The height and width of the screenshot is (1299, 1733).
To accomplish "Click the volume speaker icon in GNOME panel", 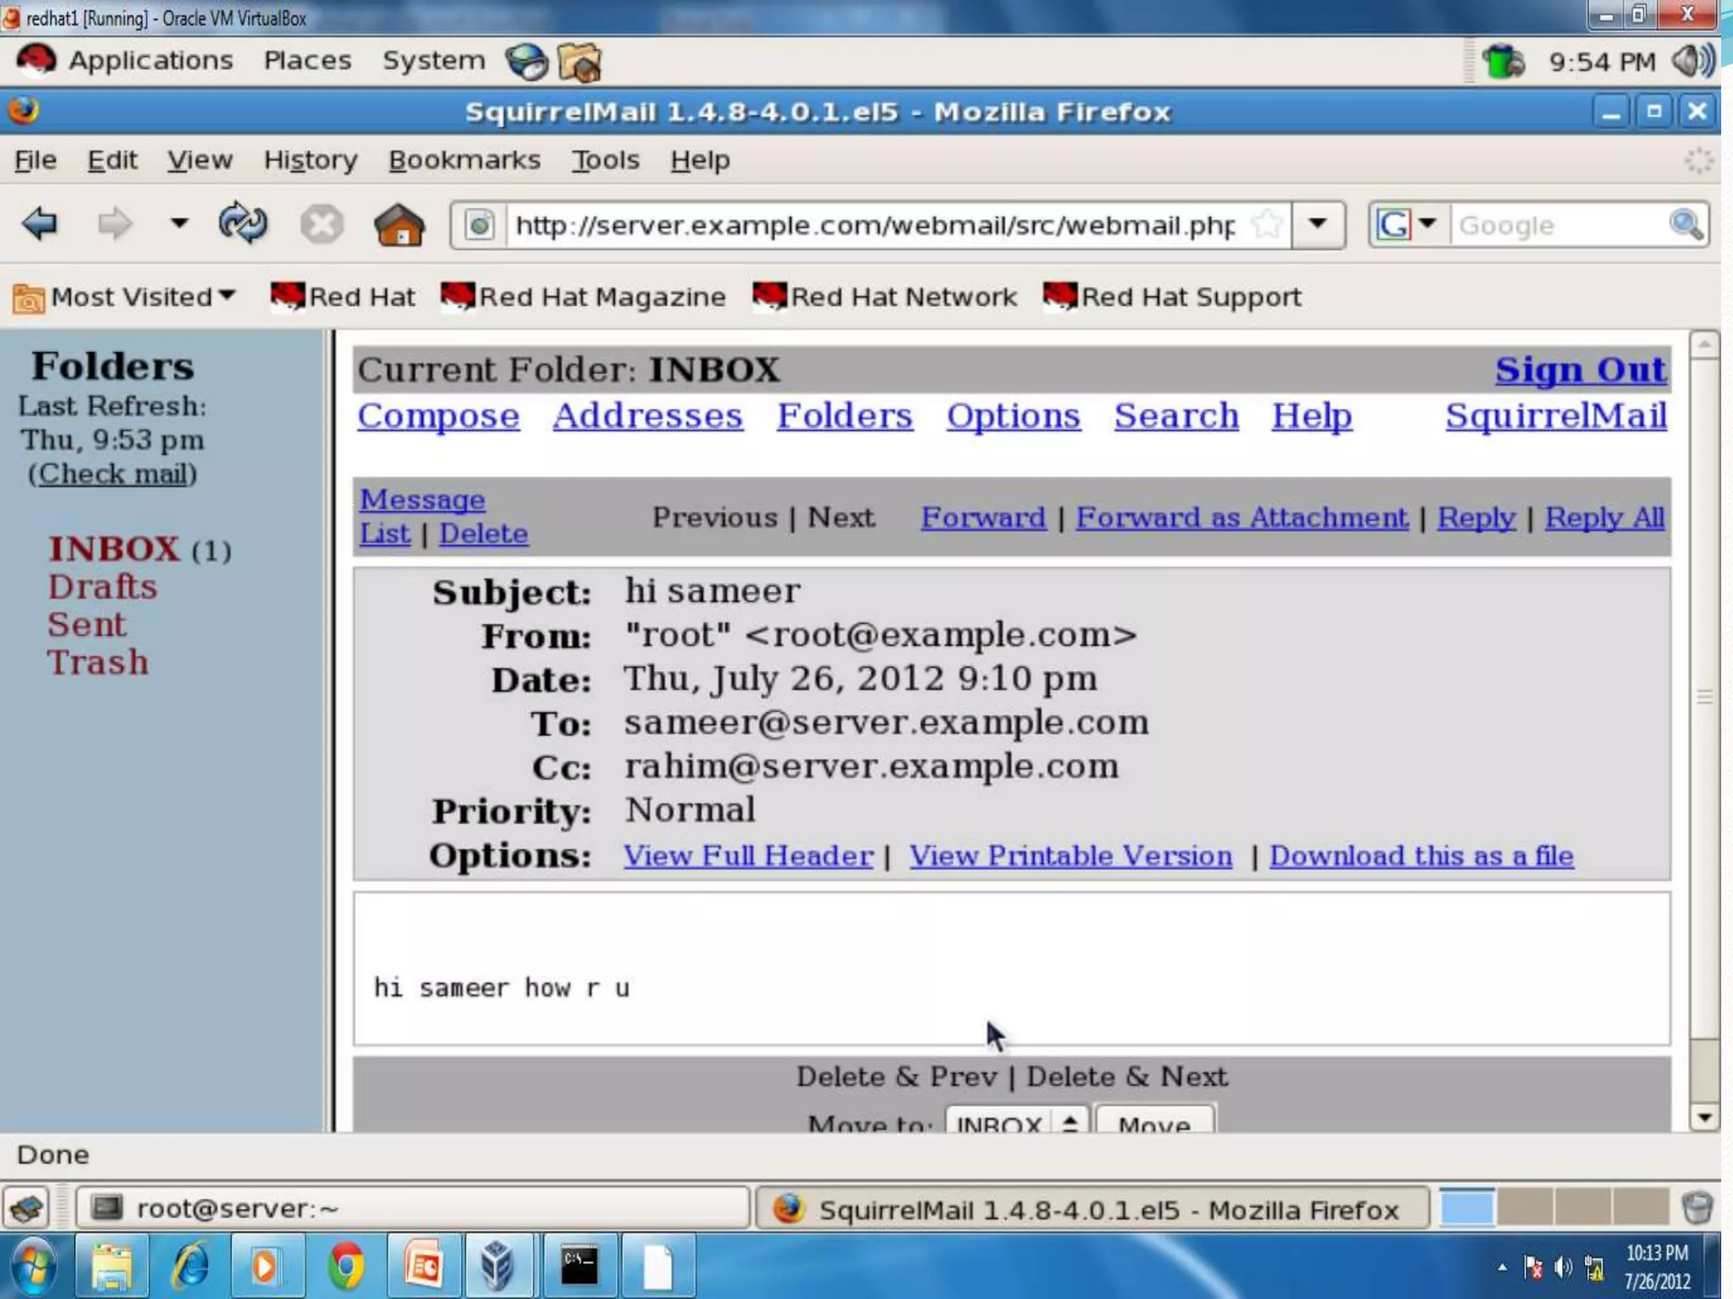I will [x=1692, y=61].
